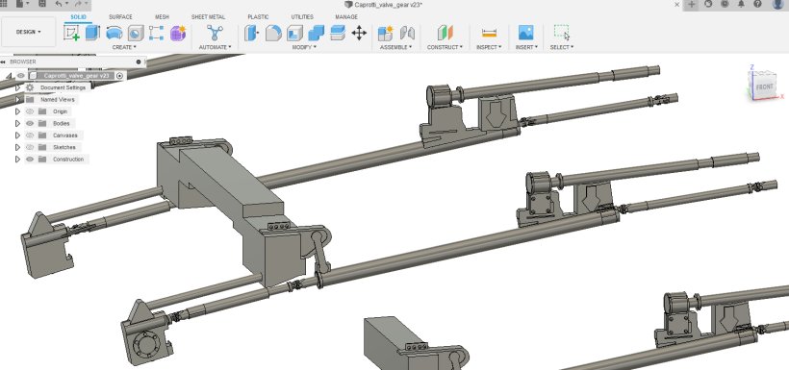Screen dimensions: 789x370
Task: Select the Hole tool
Action: (x=136, y=34)
